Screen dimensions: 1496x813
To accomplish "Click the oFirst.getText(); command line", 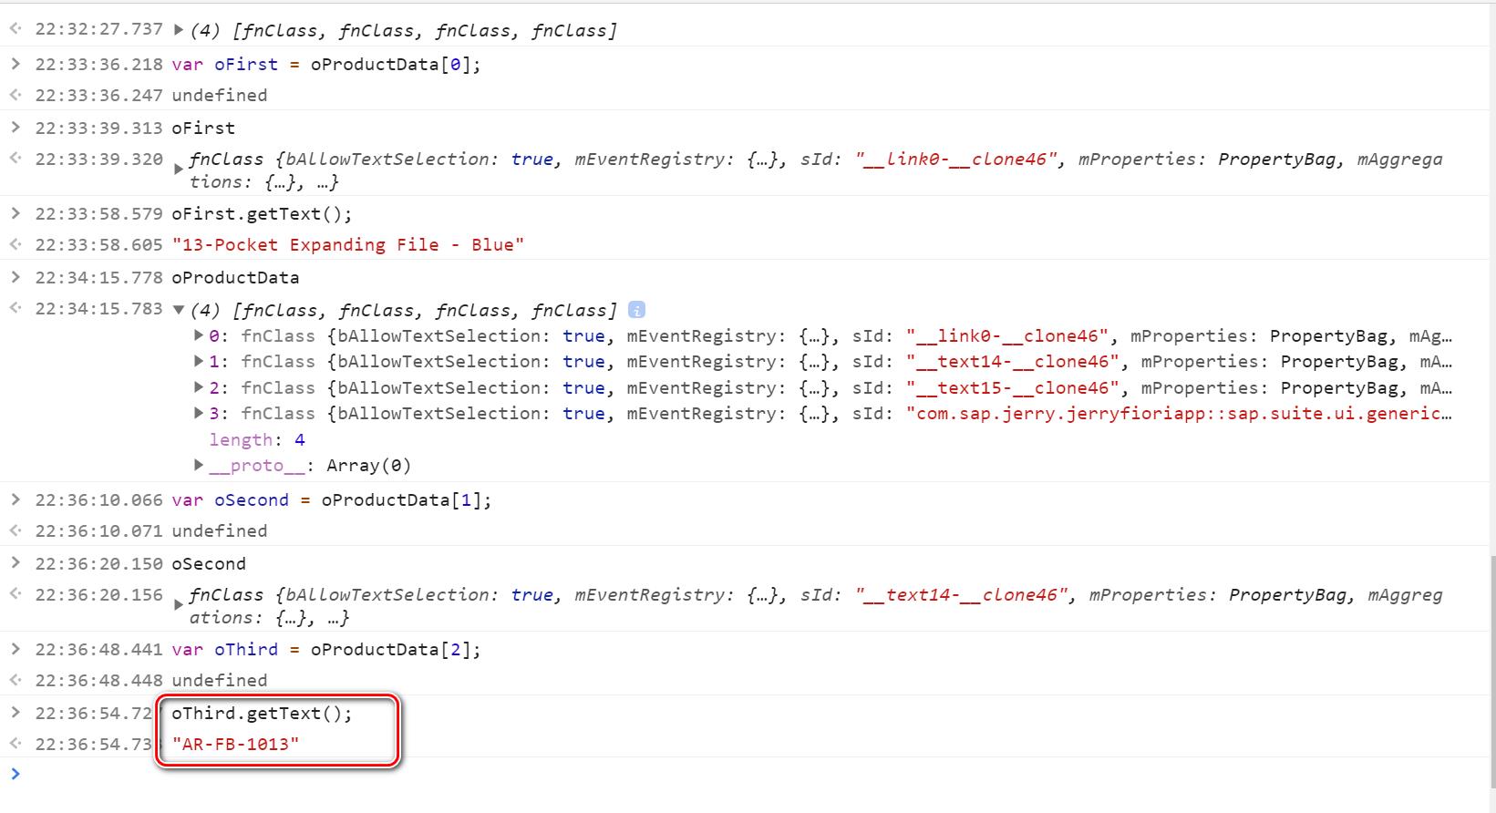I will (262, 213).
